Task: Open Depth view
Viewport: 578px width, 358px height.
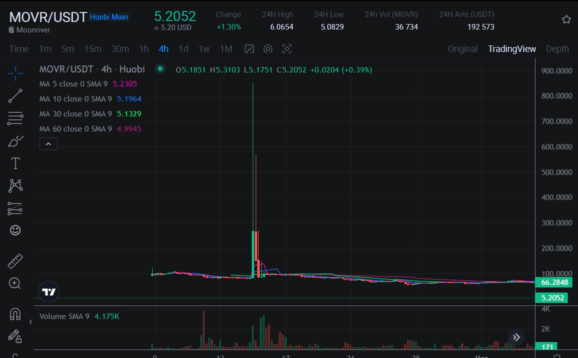Action: point(557,48)
